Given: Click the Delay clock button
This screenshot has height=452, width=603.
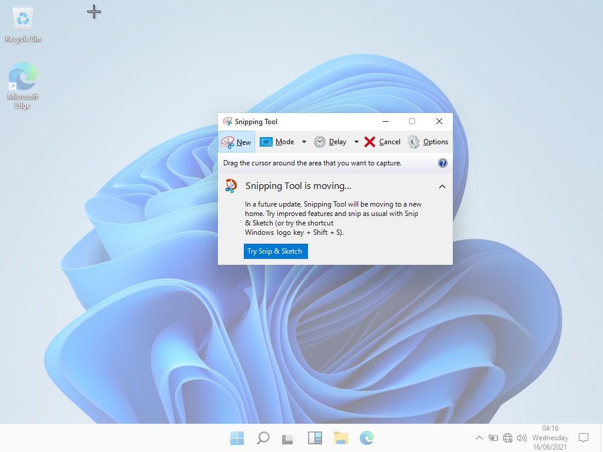Looking at the screenshot, I should [x=330, y=142].
